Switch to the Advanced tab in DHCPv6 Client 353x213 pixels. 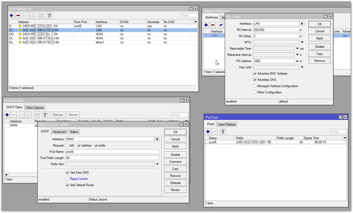59,132
